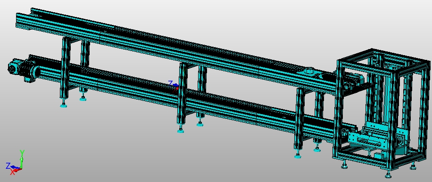Select the gear motor at the lower conveyor's left end
The width and height of the screenshot is (432, 182).
[24, 70]
